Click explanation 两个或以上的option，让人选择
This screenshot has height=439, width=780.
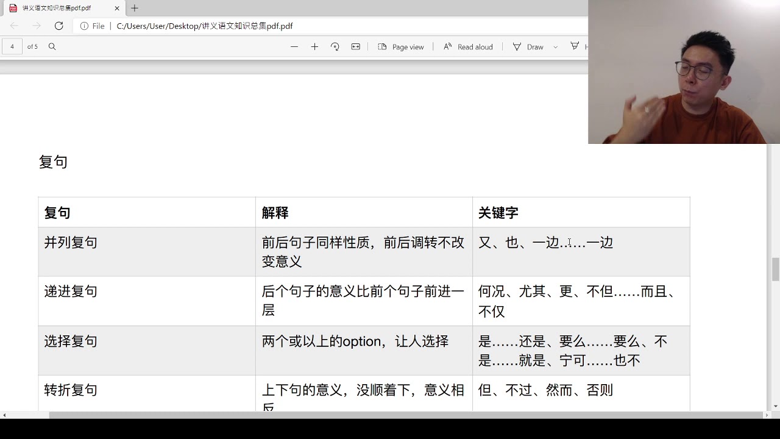[x=355, y=341]
